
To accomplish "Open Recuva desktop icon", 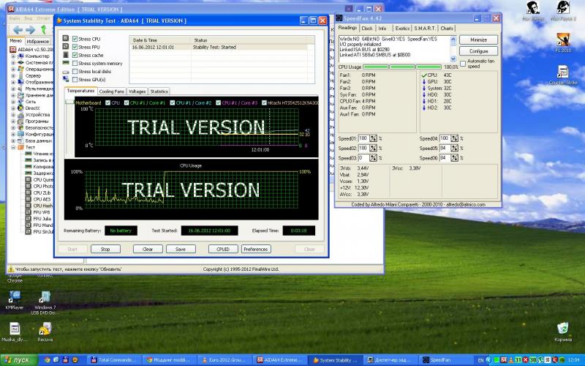I will tap(45, 332).
